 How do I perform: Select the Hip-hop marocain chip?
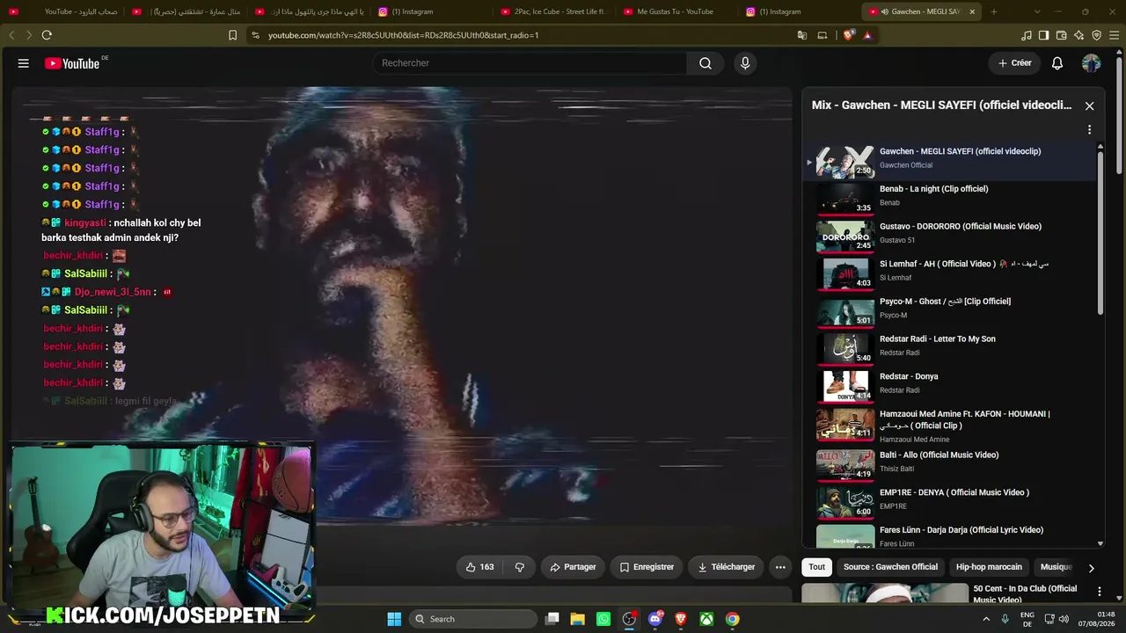point(989,567)
